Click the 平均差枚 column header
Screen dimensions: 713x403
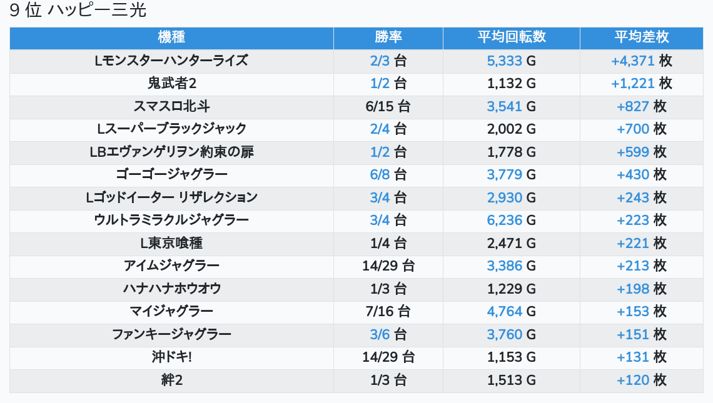pos(641,37)
